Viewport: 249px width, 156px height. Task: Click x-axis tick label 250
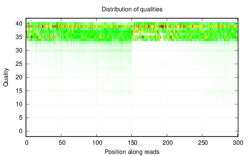(203, 143)
